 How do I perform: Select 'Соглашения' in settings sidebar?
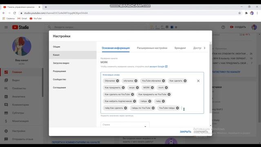click(x=73, y=87)
